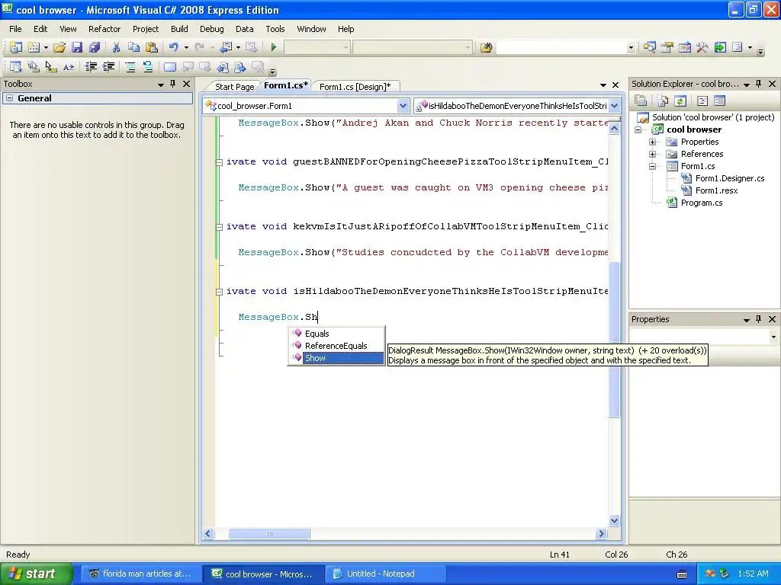
Task: Click the Display Word Completion icon
Action: click(x=69, y=67)
